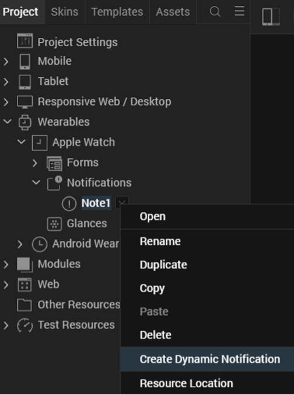Click the Test Resources gauge icon
Screen dimensions: 294x395
pyautogui.click(x=24, y=325)
